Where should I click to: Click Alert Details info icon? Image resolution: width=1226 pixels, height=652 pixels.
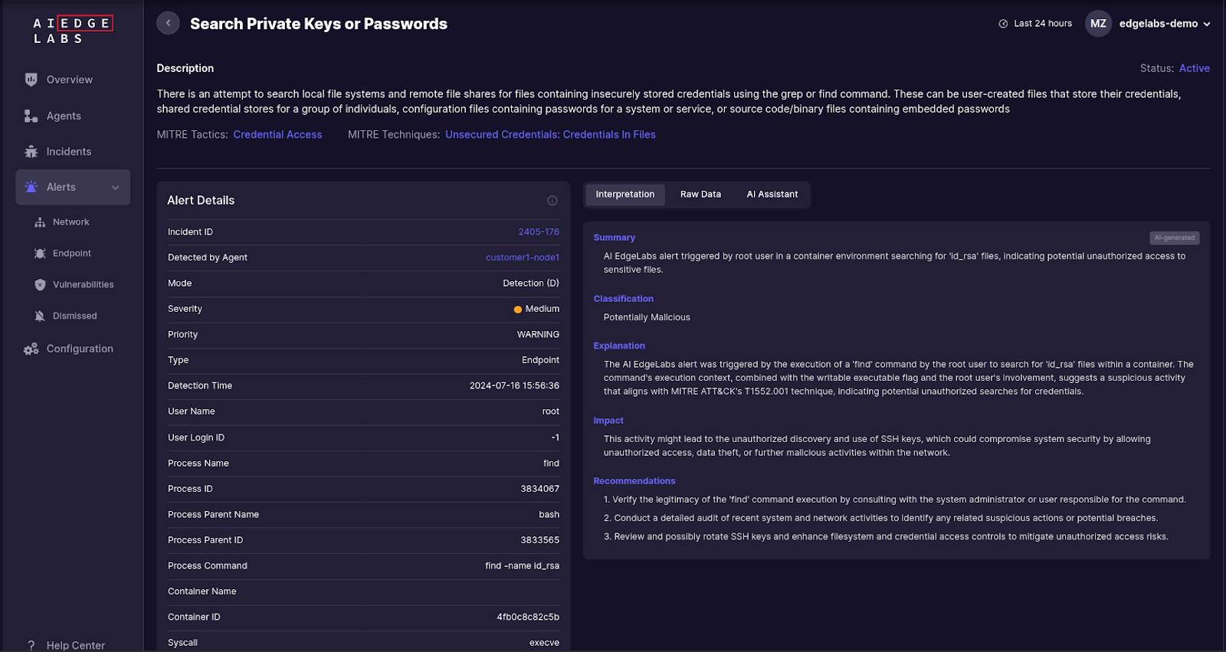click(x=552, y=201)
